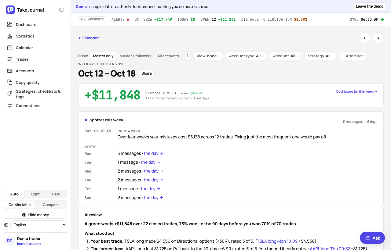This screenshot has width=391, height=250.
Task: Open the Strategy filter dropdown
Action: 321,56
